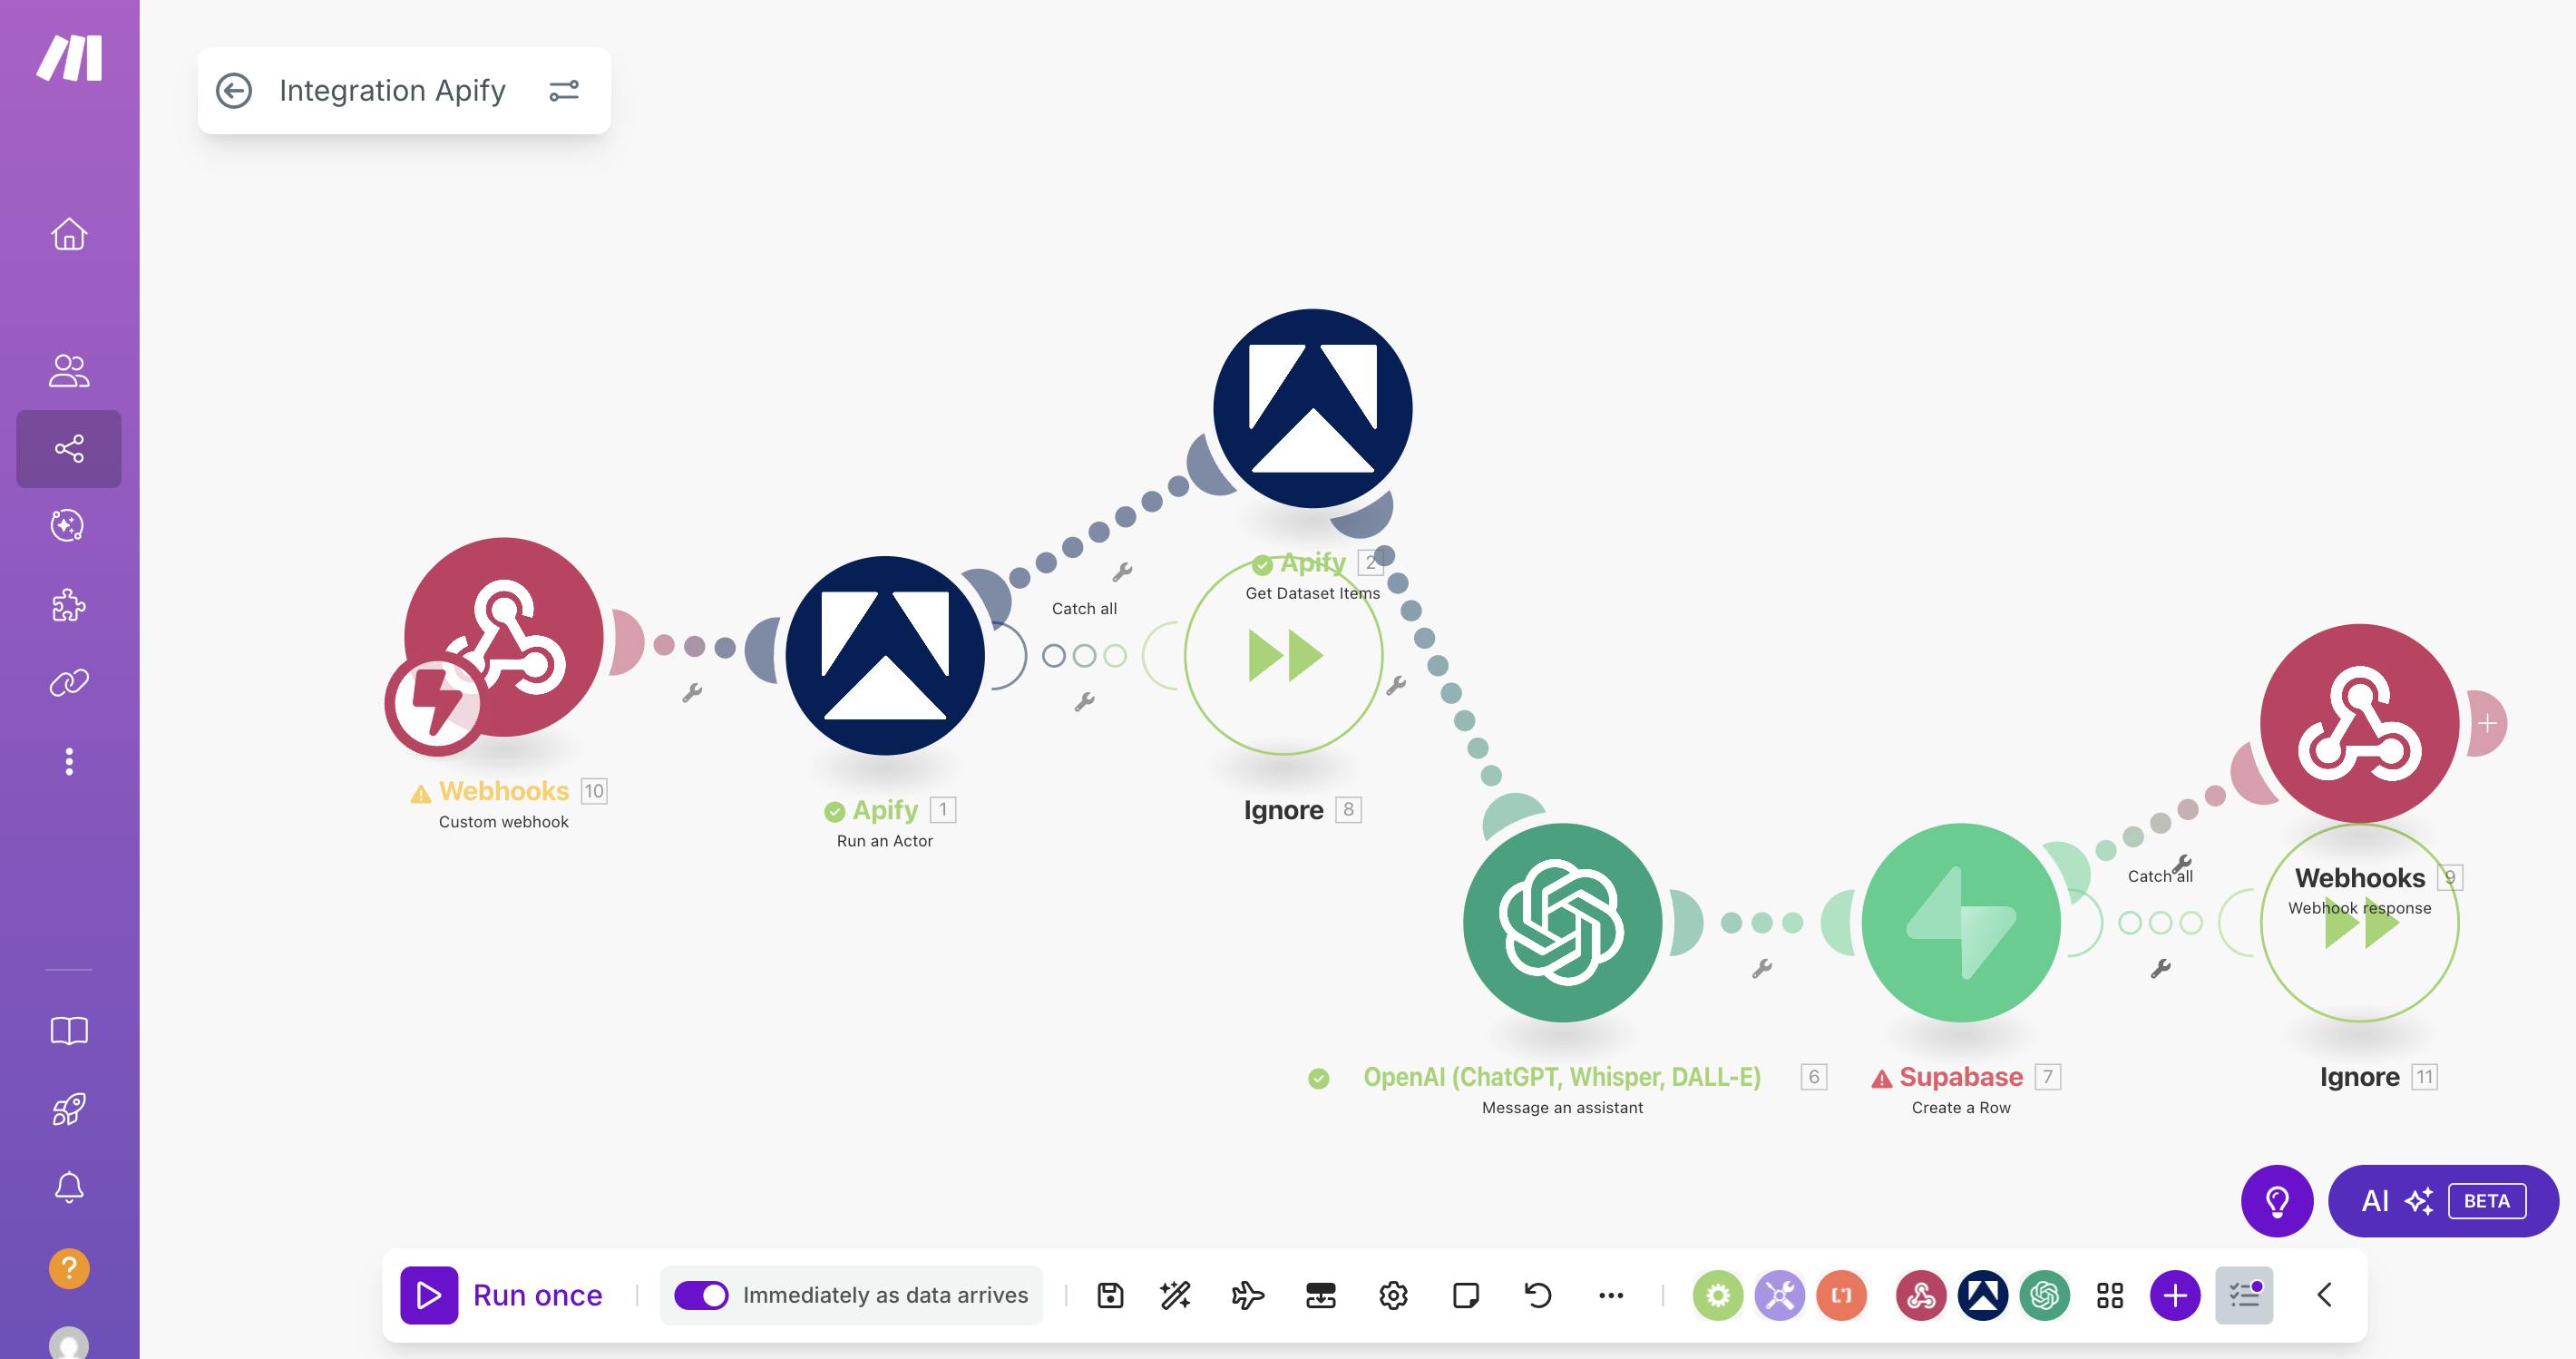This screenshot has width=2576, height=1359.
Task: Go back using the arrow beside Integration Apify
Action: pyautogui.click(x=234, y=91)
